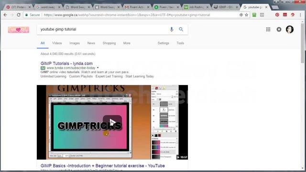Open a new tab button

[x=275, y=8]
